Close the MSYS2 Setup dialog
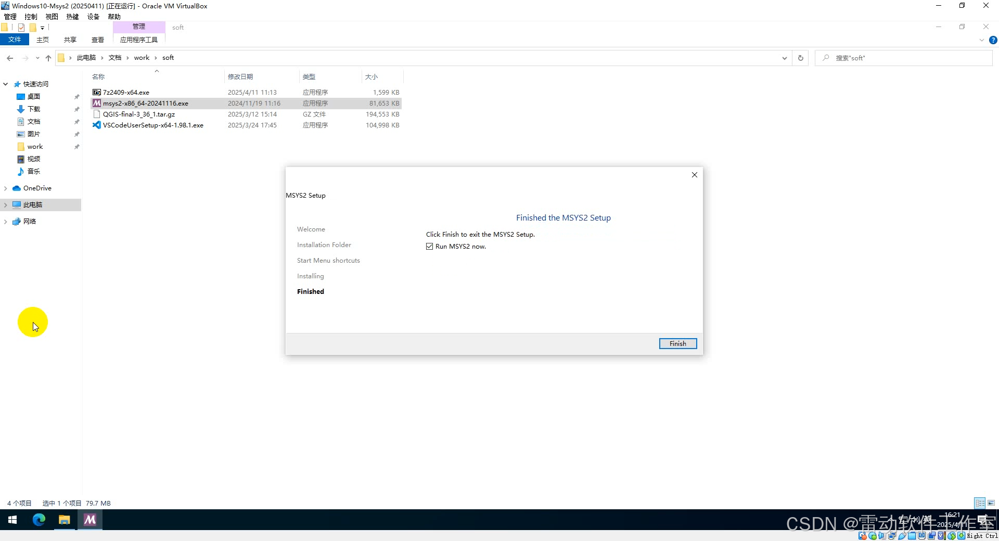The height and width of the screenshot is (541, 999). click(694, 175)
